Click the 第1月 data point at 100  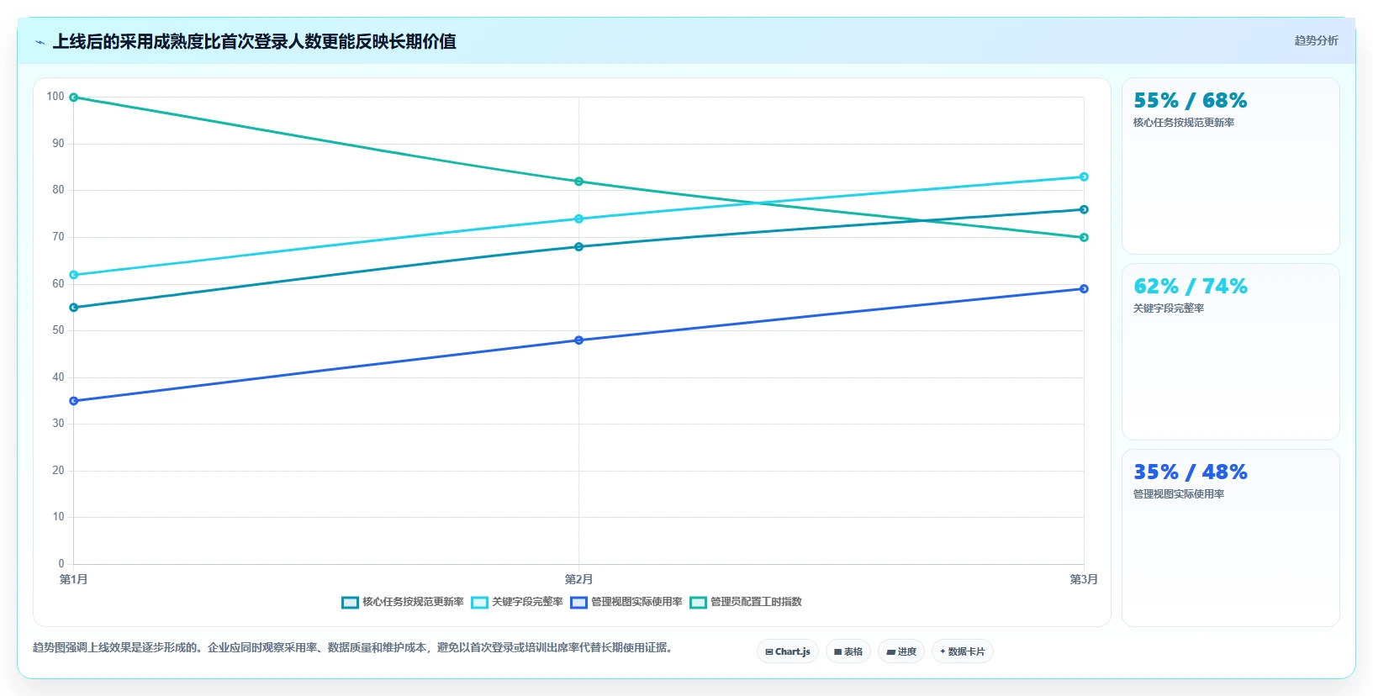74,98
